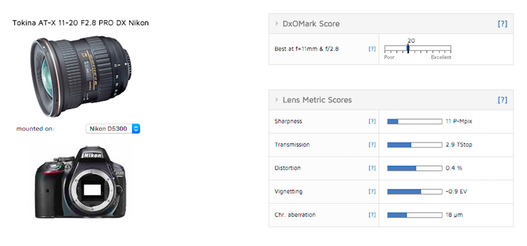Click the help icon beside Transmission
This screenshot has height=246, width=527.
(x=372, y=144)
